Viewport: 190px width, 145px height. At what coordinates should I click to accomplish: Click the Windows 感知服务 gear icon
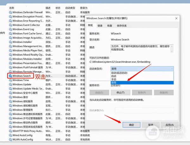[10, 101]
